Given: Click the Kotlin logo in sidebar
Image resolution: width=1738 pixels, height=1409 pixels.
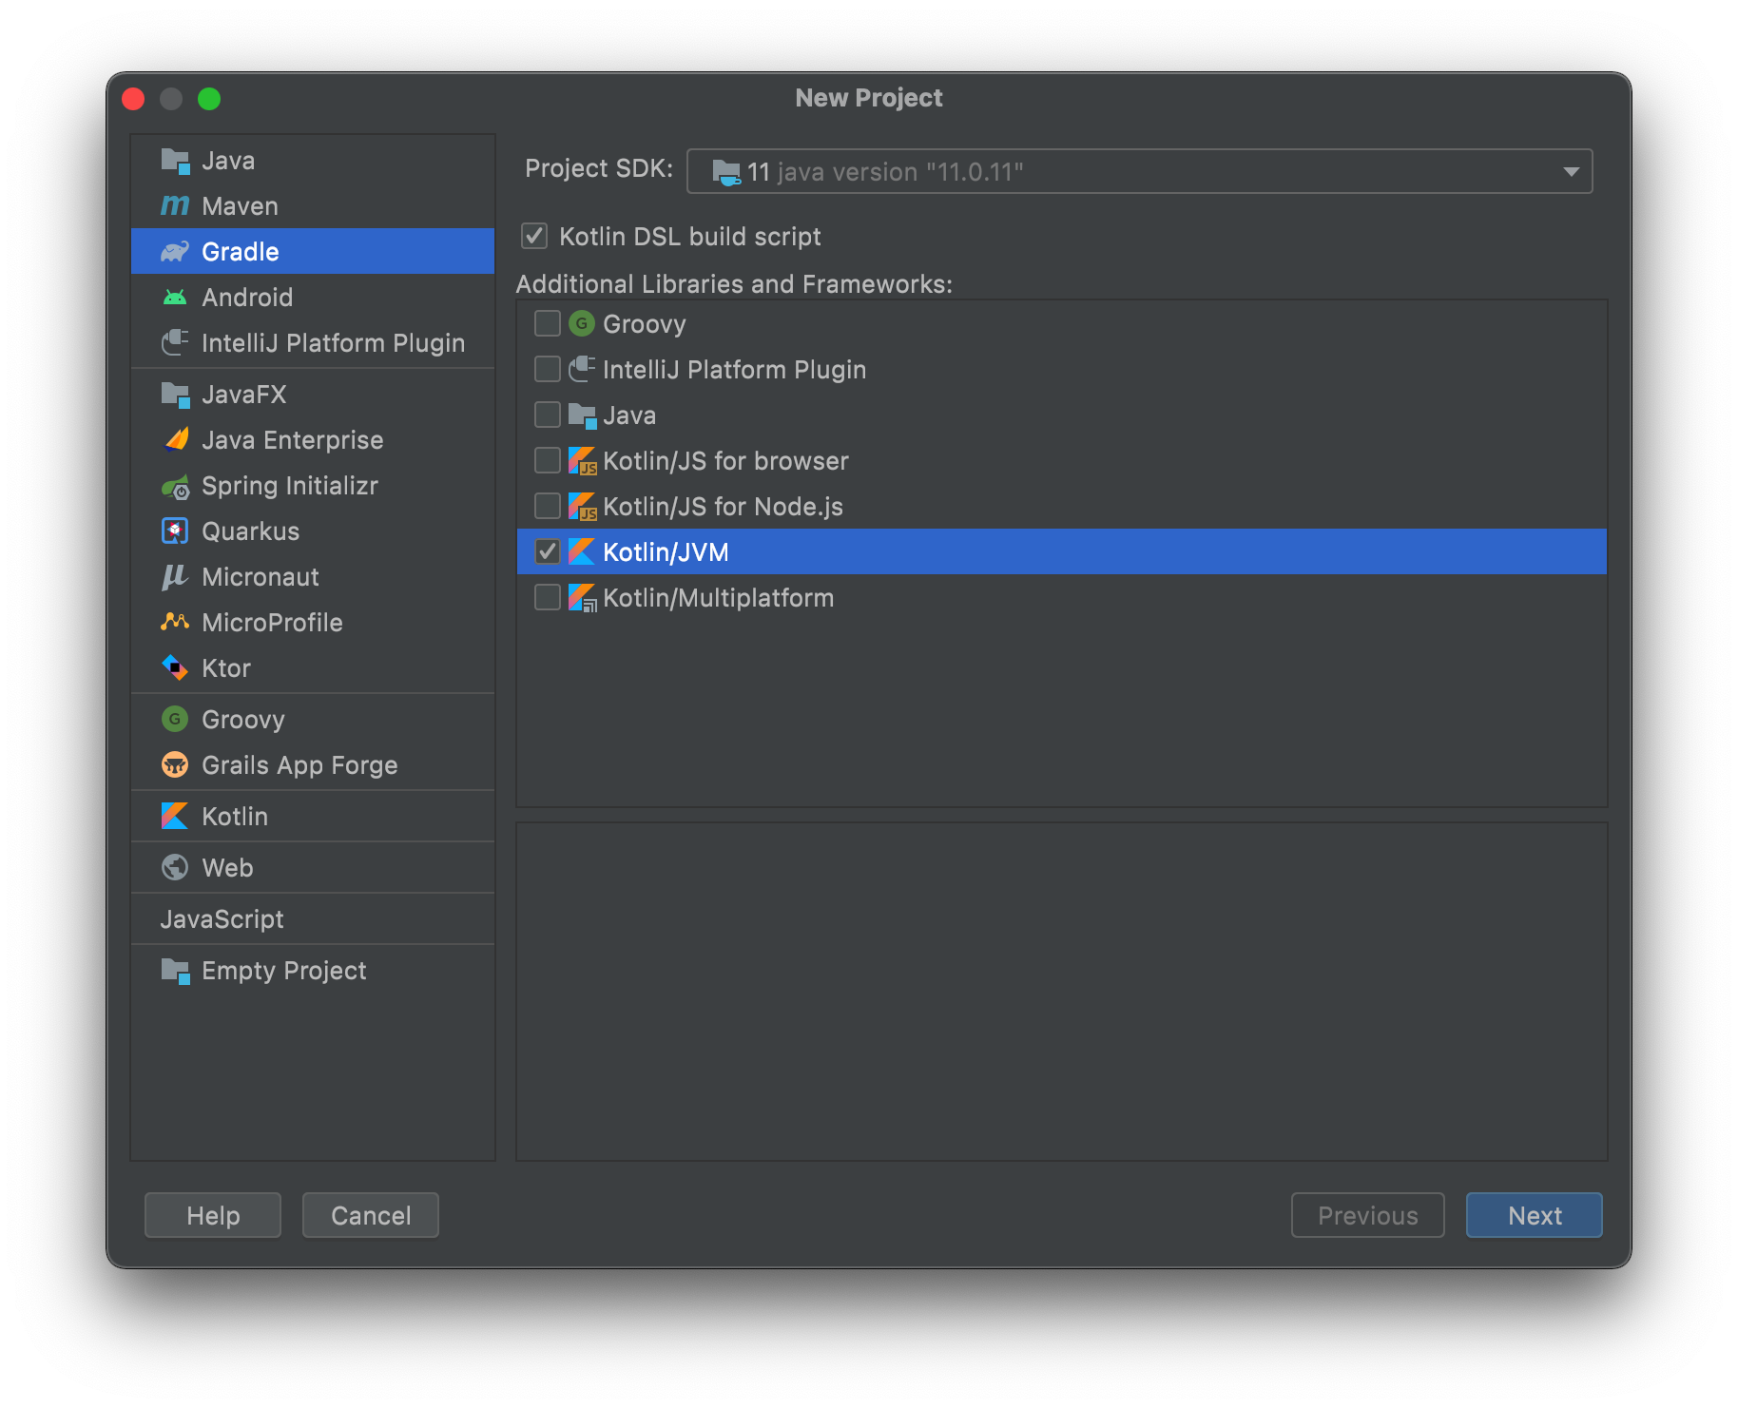Looking at the screenshot, I should [x=175, y=816].
